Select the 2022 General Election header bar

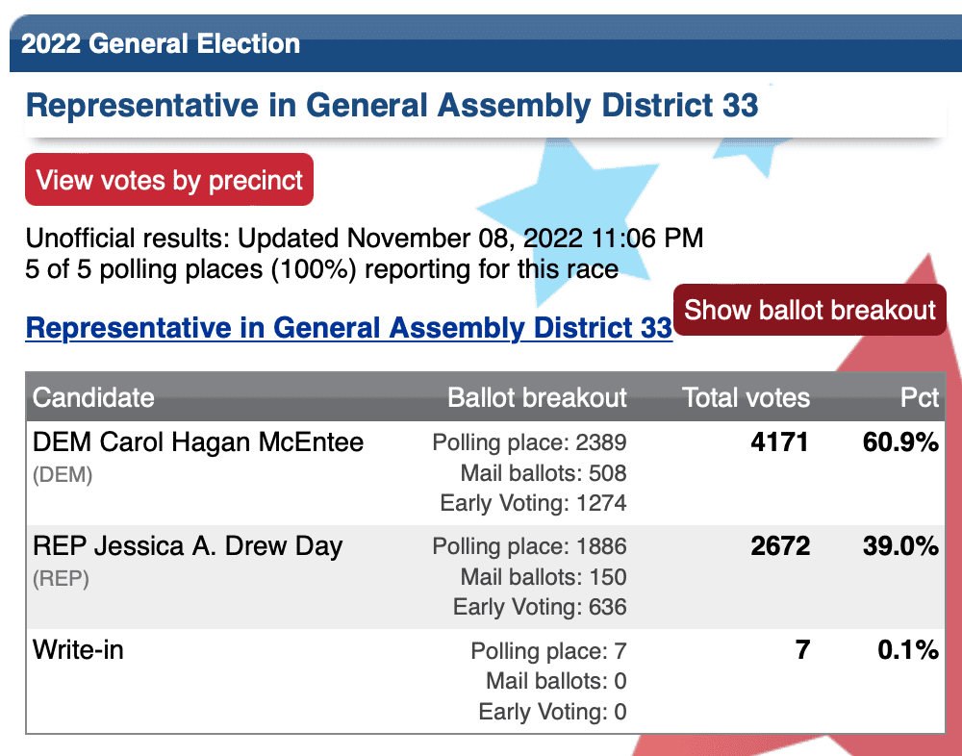pyautogui.click(x=486, y=43)
